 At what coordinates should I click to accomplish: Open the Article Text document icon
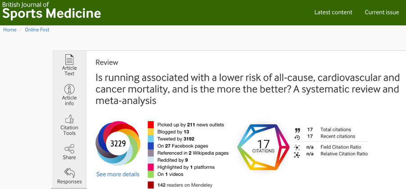(x=69, y=59)
